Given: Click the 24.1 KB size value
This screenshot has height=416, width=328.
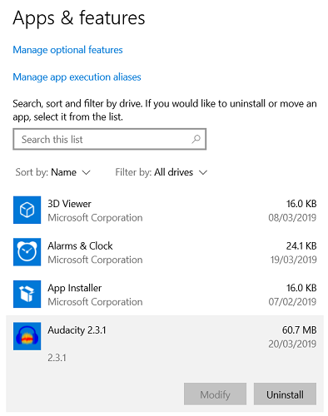Looking at the screenshot, I should pos(301,246).
